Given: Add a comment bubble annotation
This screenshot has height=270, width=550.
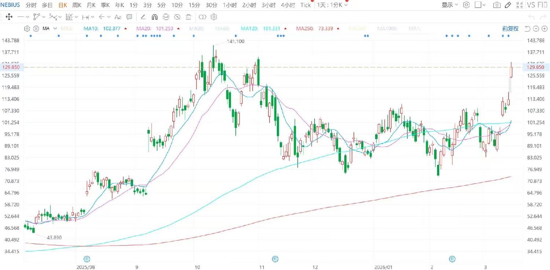Looking at the screenshot, I should pyautogui.click(x=129, y=17).
